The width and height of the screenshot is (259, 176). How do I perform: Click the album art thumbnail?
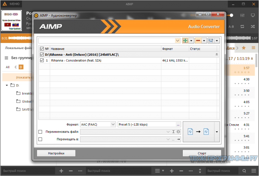(11, 20)
